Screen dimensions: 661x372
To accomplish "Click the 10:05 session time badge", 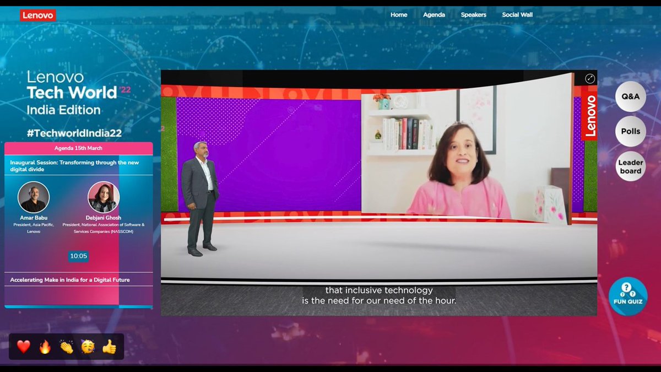I will coord(78,256).
